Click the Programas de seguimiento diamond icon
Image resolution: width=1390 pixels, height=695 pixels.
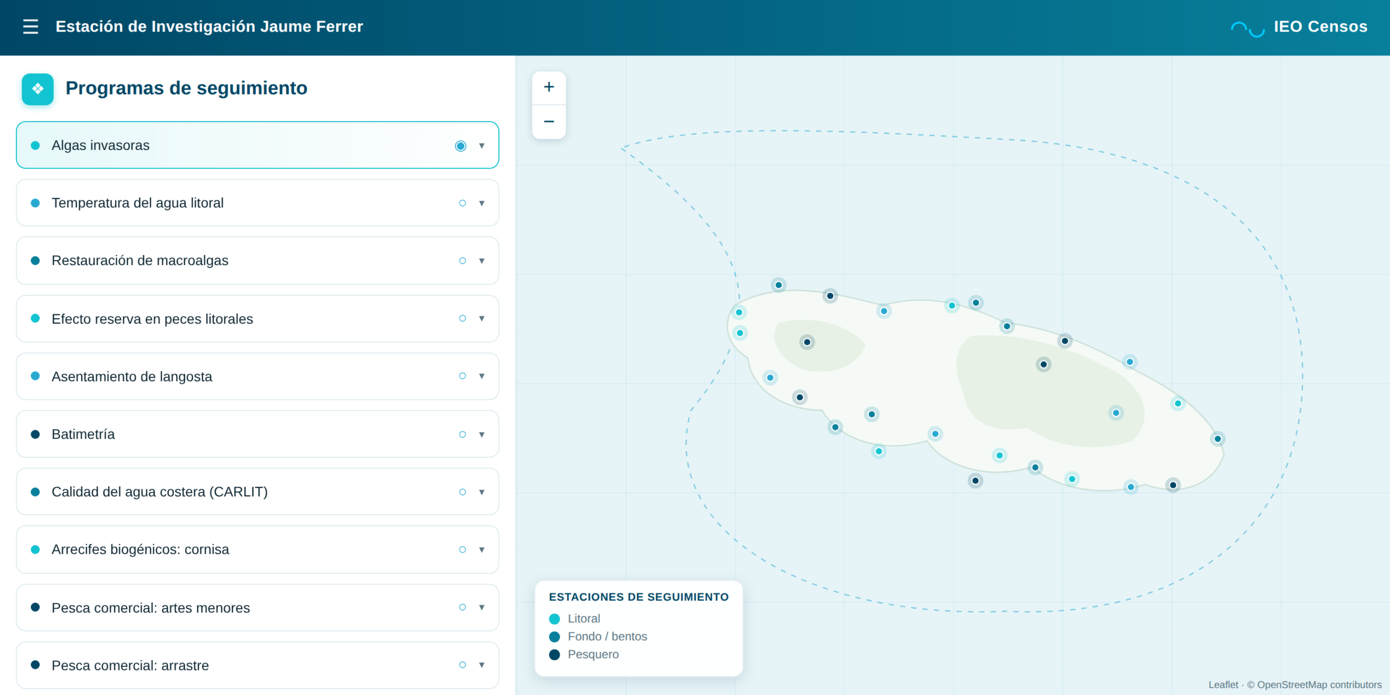click(37, 89)
